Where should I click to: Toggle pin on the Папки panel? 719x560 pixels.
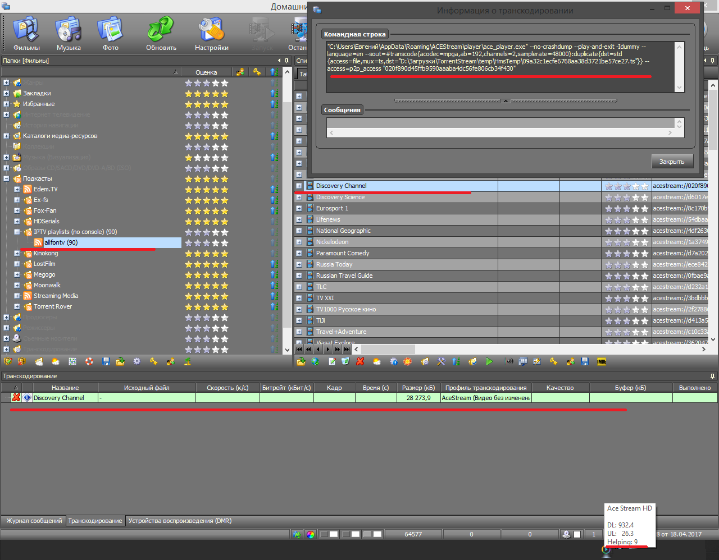[x=286, y=61]
